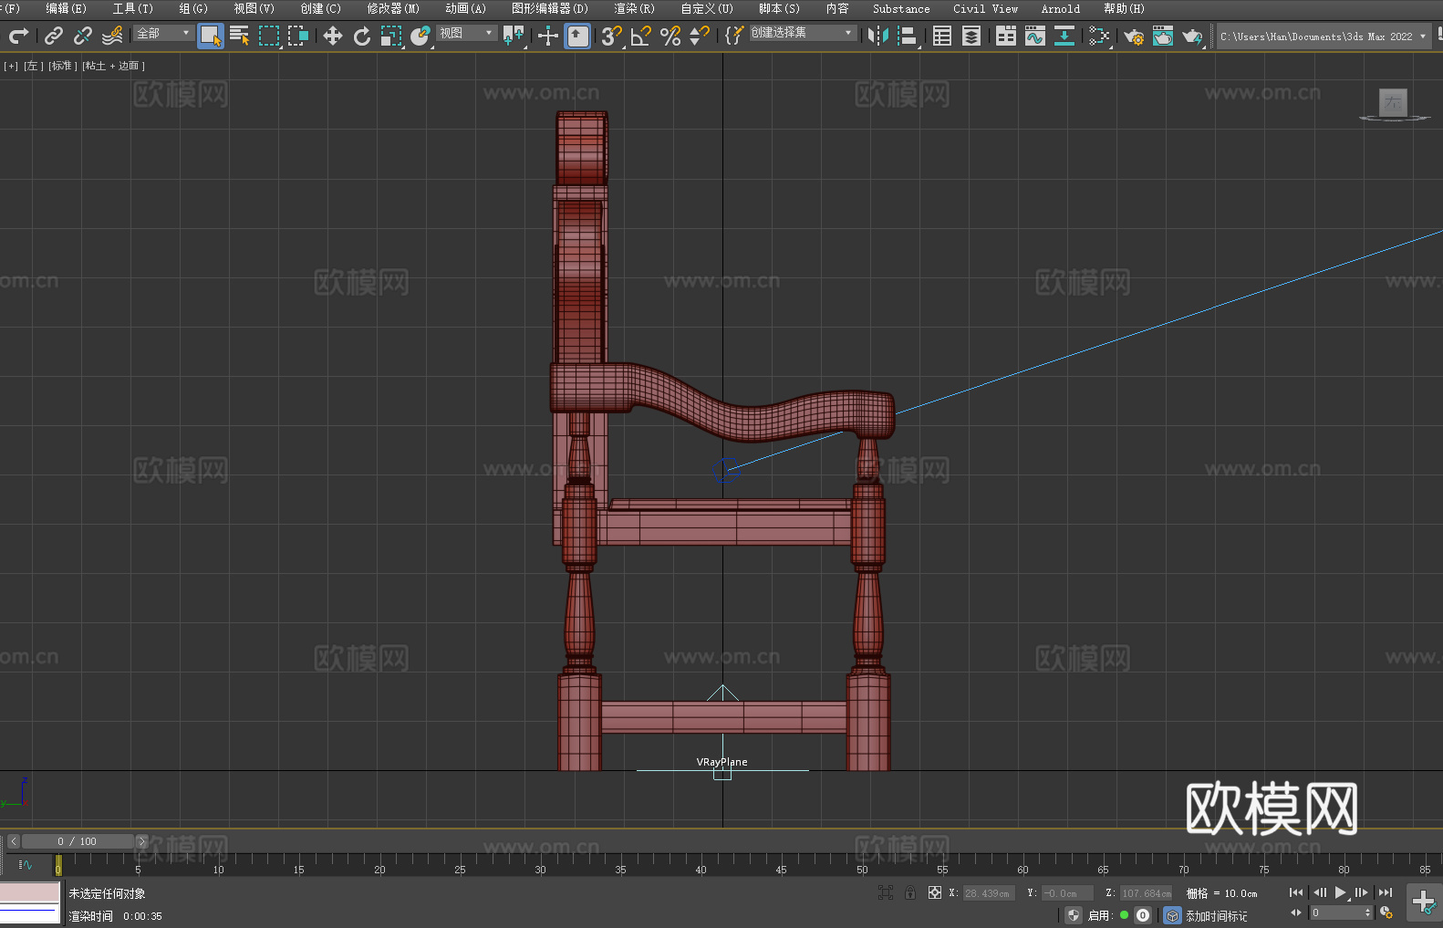Step time slider forward with right arrow

tap(141, 841)
